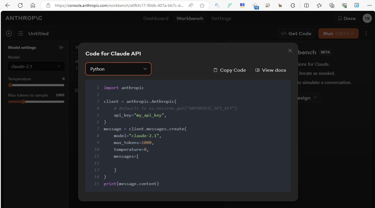Click the Temperature value 0
This screenshot has height=208, width=375.
[x=63, y=79]
